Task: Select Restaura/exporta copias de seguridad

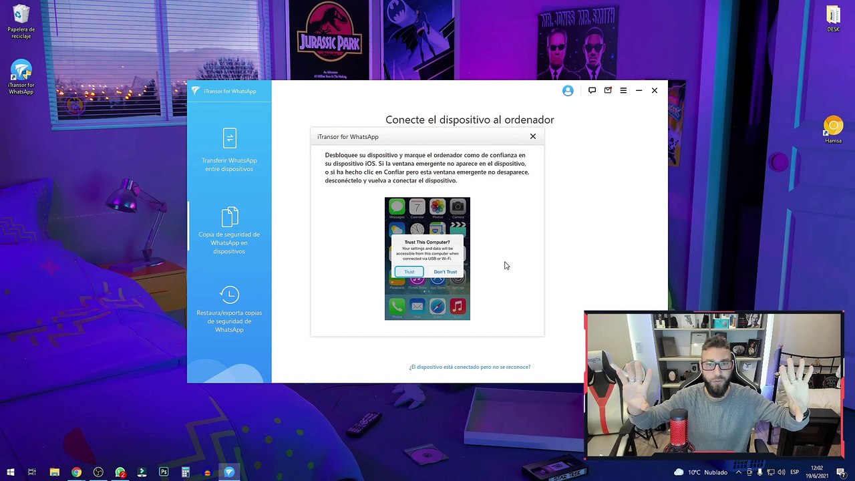Action: [229, 309]
